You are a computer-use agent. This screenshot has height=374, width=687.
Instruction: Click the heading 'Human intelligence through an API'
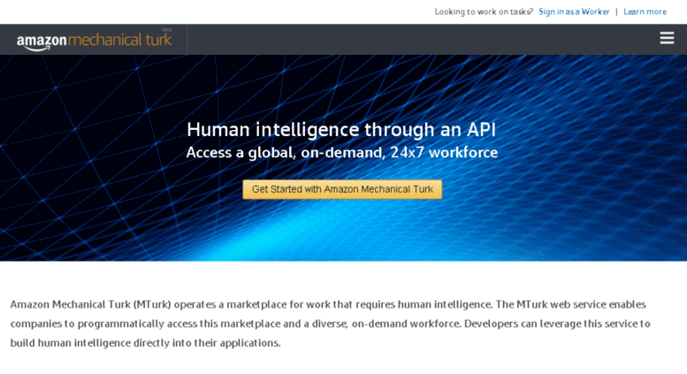pyautogui.click(x=341, y=130)
